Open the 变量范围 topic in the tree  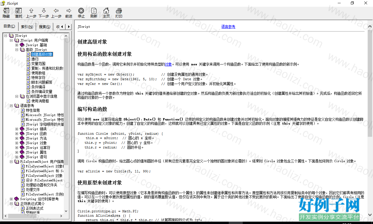click(38, 64)
